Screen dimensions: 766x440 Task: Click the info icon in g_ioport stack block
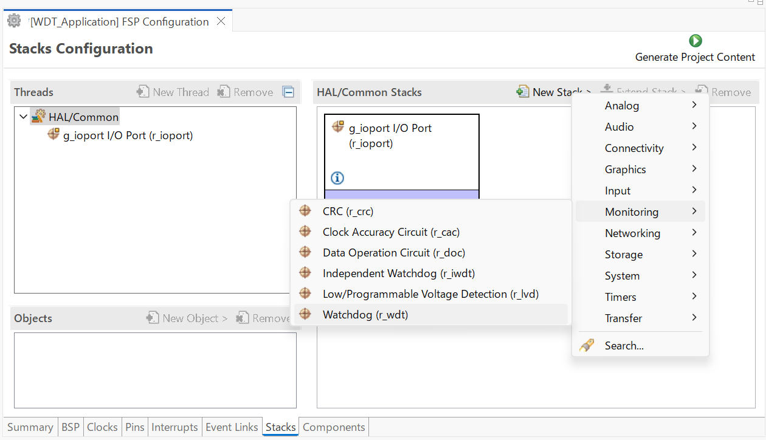337,178
